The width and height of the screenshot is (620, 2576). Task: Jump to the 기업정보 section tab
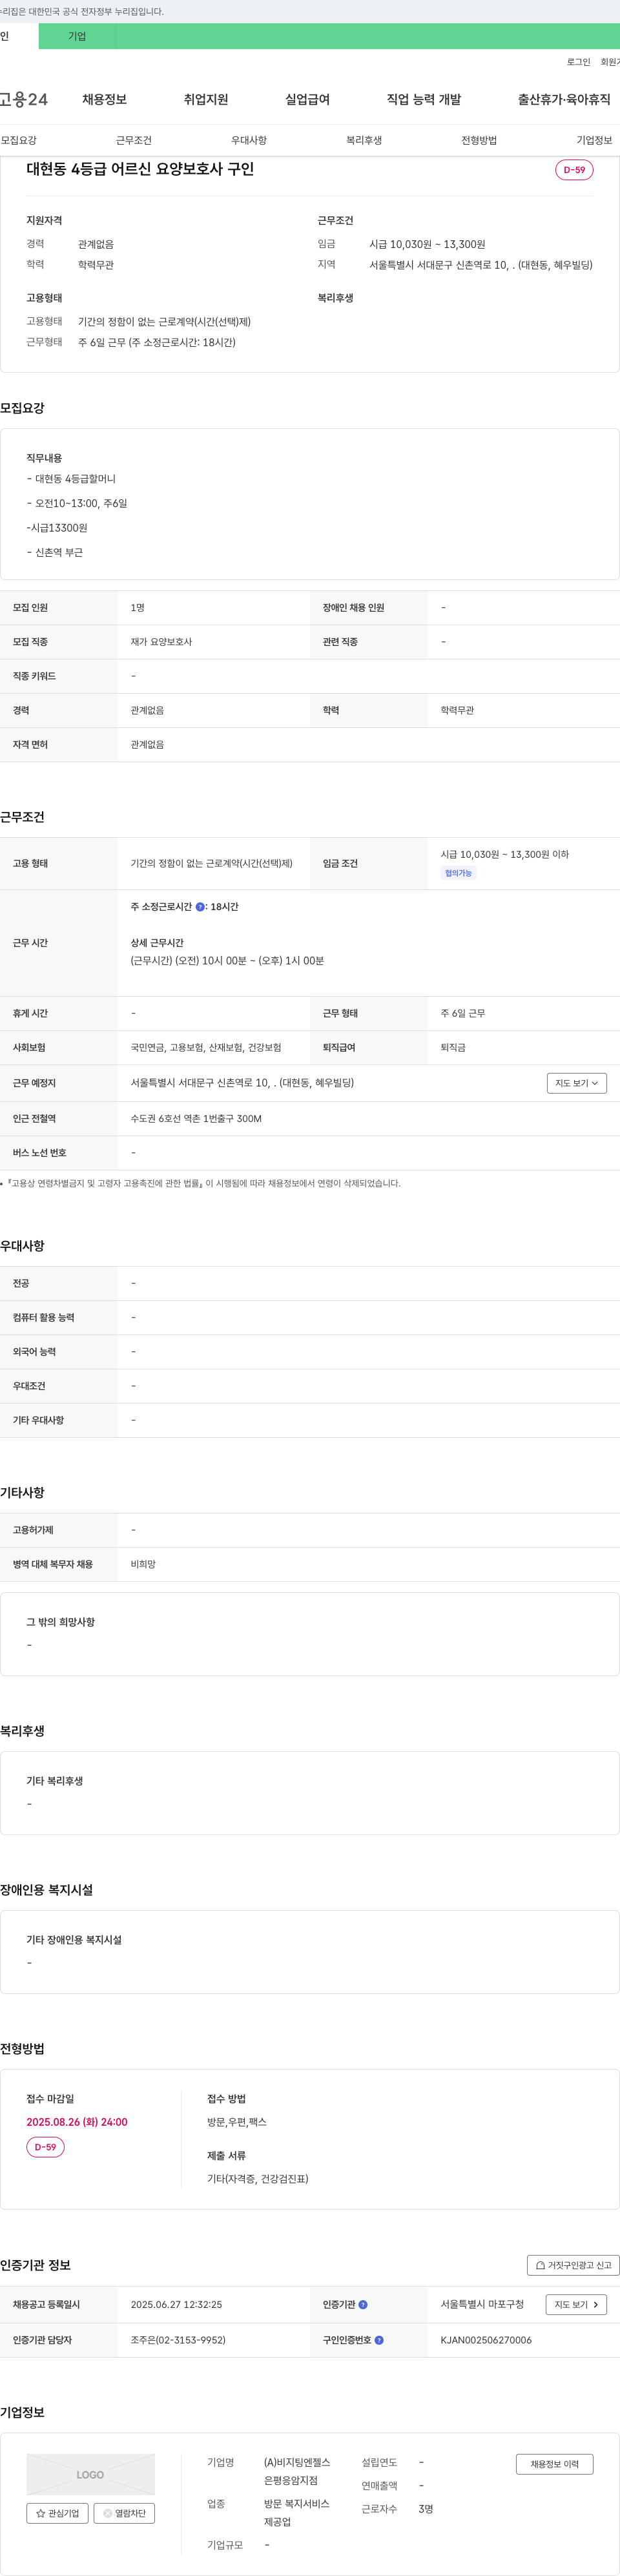coord(594,140)
